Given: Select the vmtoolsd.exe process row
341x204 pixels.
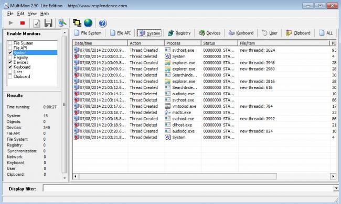Looking at the screenshot, I should coord(205,106).
